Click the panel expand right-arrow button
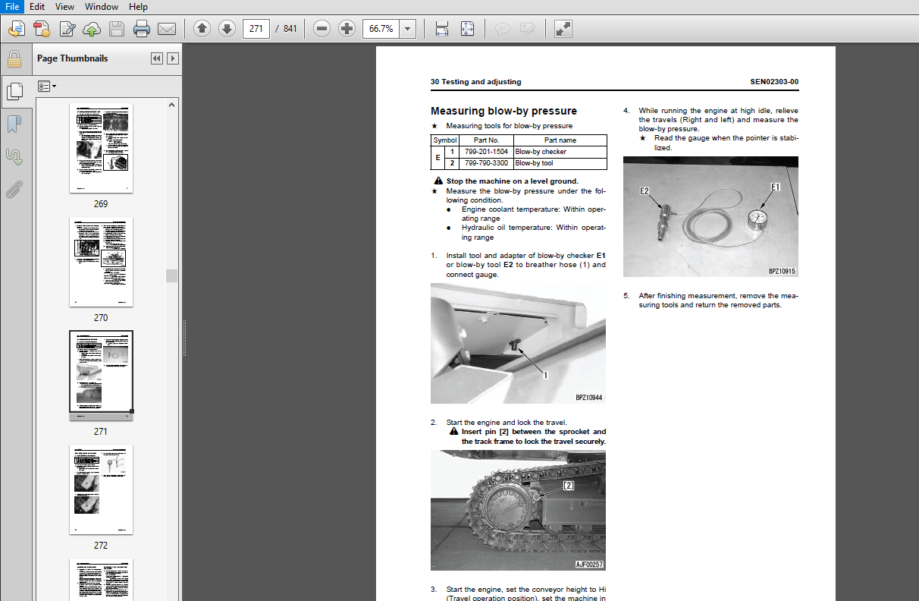919x601 pixels. click(173, 58)
